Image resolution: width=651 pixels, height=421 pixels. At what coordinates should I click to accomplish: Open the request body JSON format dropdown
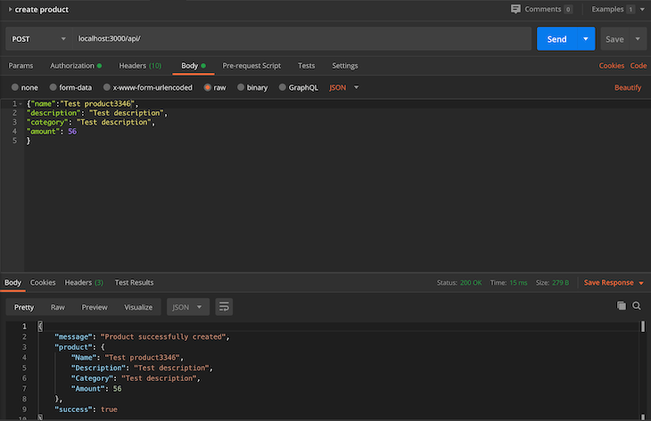[343, 87]
